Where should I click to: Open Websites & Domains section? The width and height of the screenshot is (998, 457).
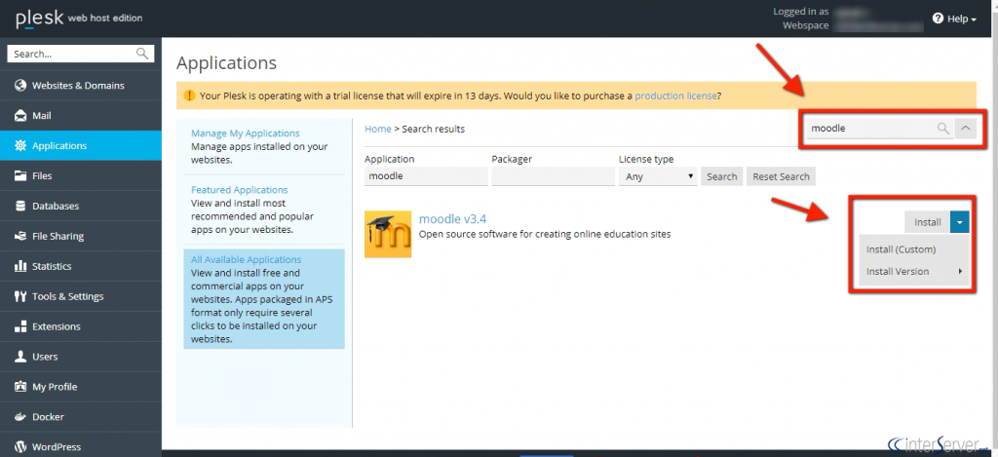[x=81, y=86]
